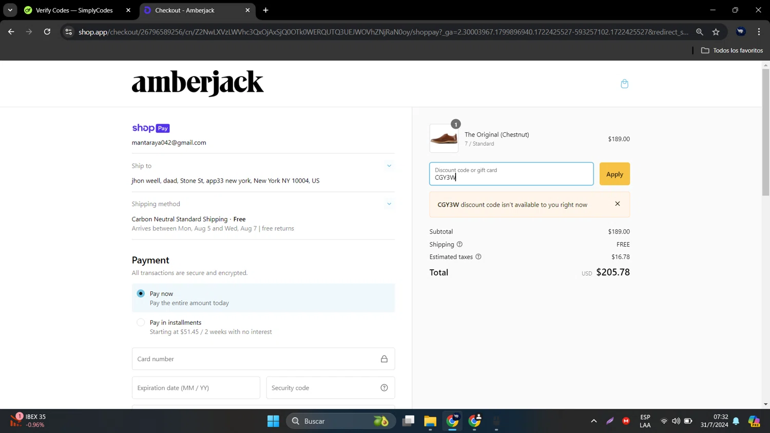
Task: Click the taskbar Buscar search box
Action: click(341, 421)
